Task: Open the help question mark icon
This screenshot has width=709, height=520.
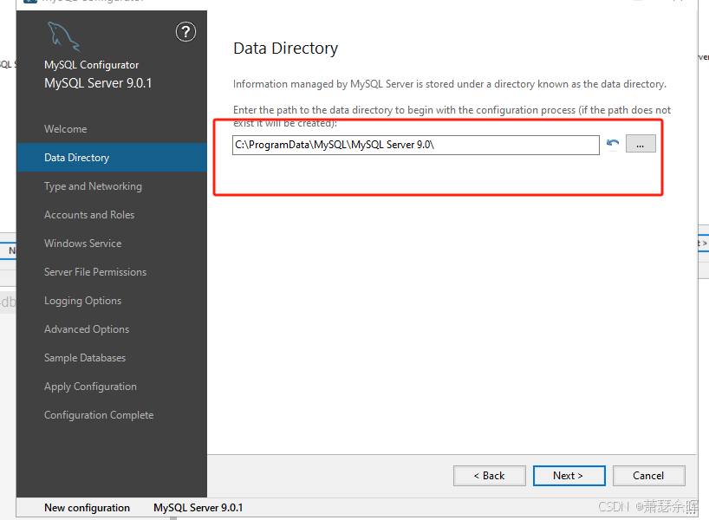Action: tap(185, 33)
